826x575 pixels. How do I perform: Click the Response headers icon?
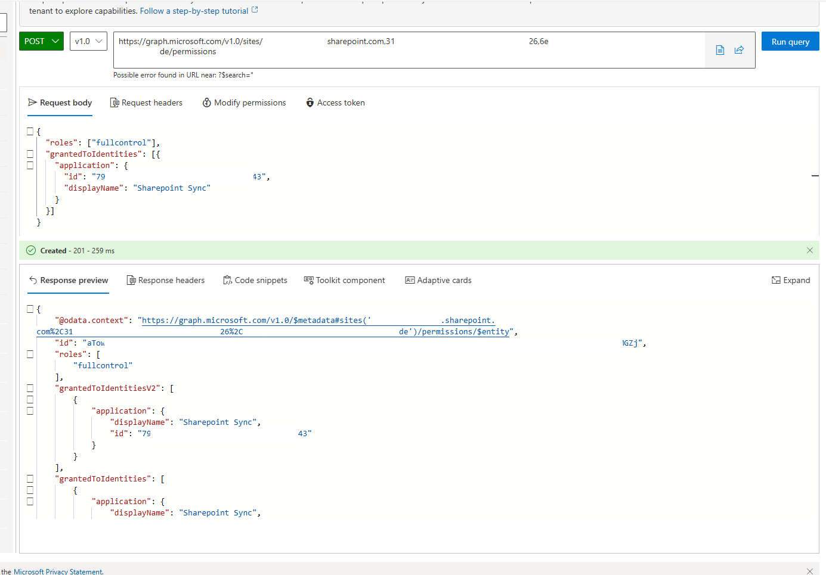[131, 280]
